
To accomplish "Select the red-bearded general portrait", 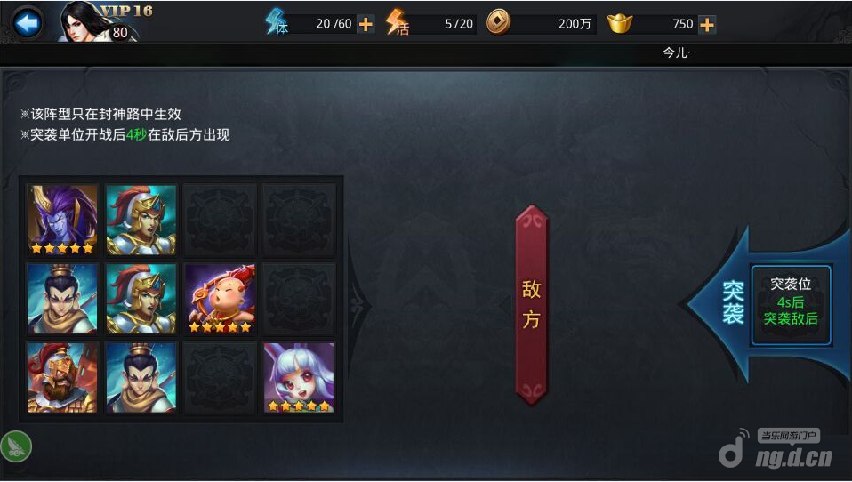I will (x=62, y=377).
